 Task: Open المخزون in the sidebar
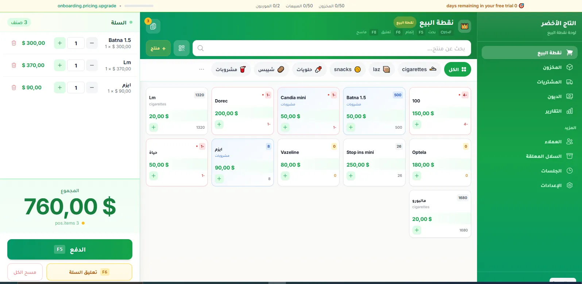(529, 67)
